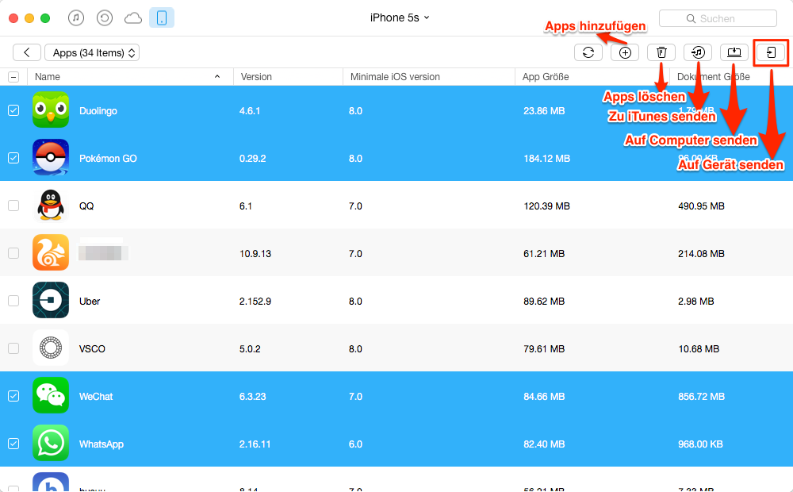This screenshot has height=492, width=793.
Task: Click the orange UC Browser app icon
Action: tap(51, 252)
